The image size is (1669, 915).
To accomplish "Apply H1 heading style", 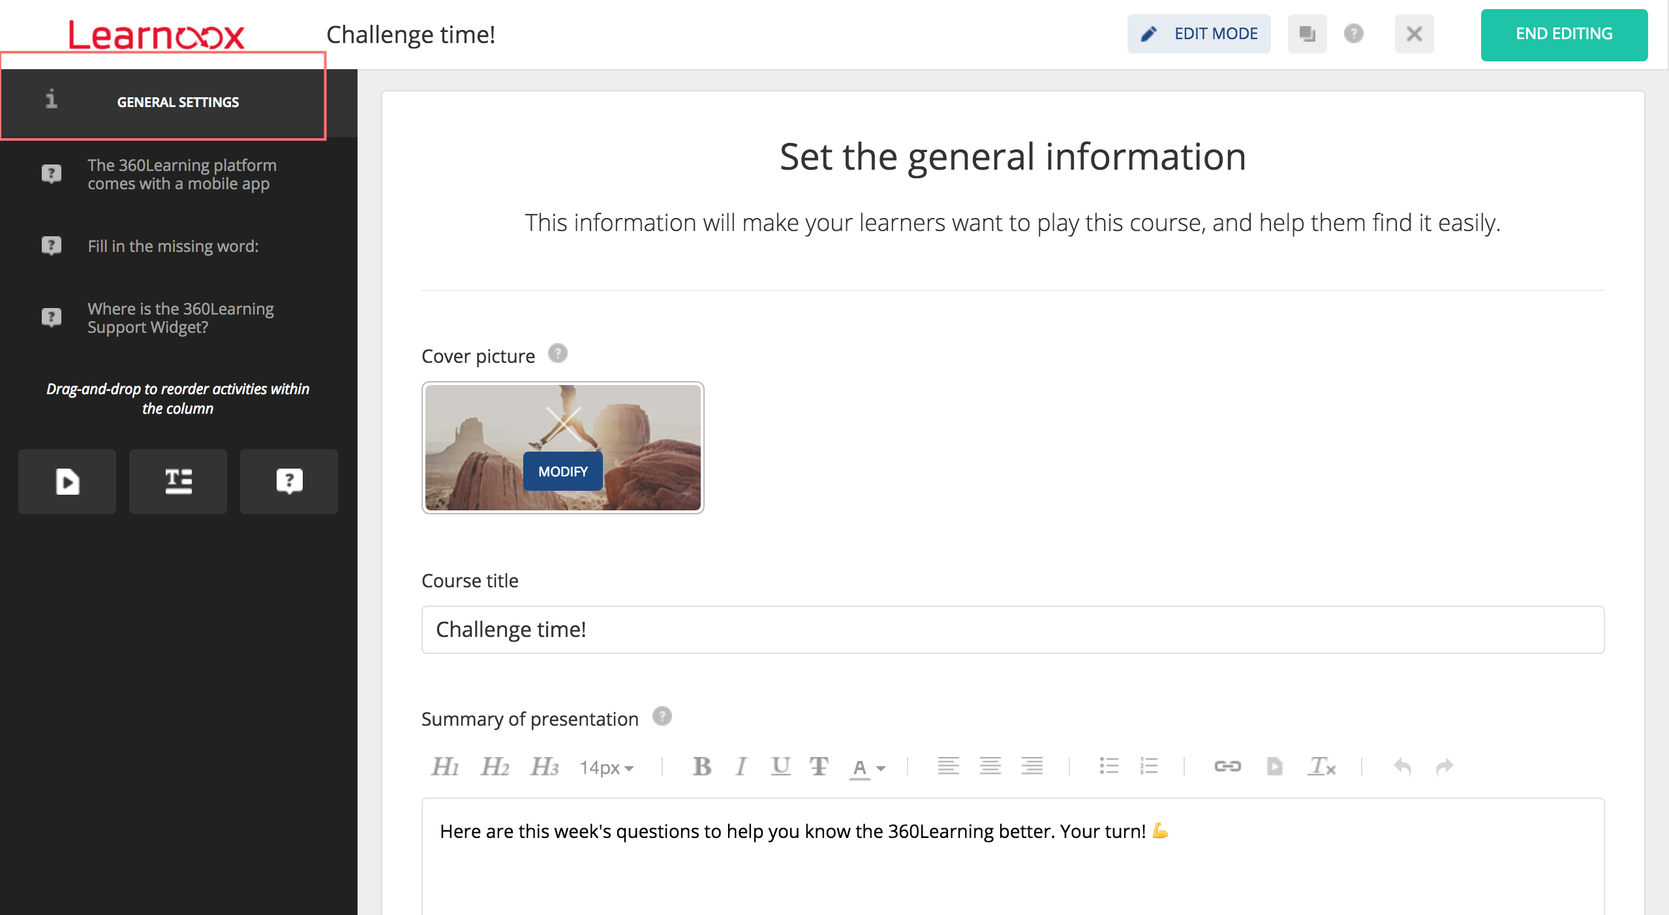I will [x=445, y=766].
